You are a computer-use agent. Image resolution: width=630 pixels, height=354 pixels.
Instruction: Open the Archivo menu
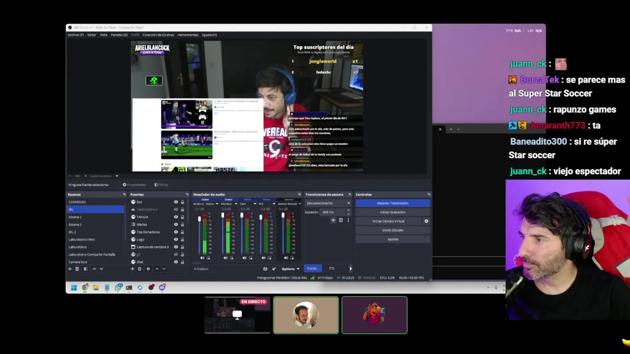tap(75, 35)
